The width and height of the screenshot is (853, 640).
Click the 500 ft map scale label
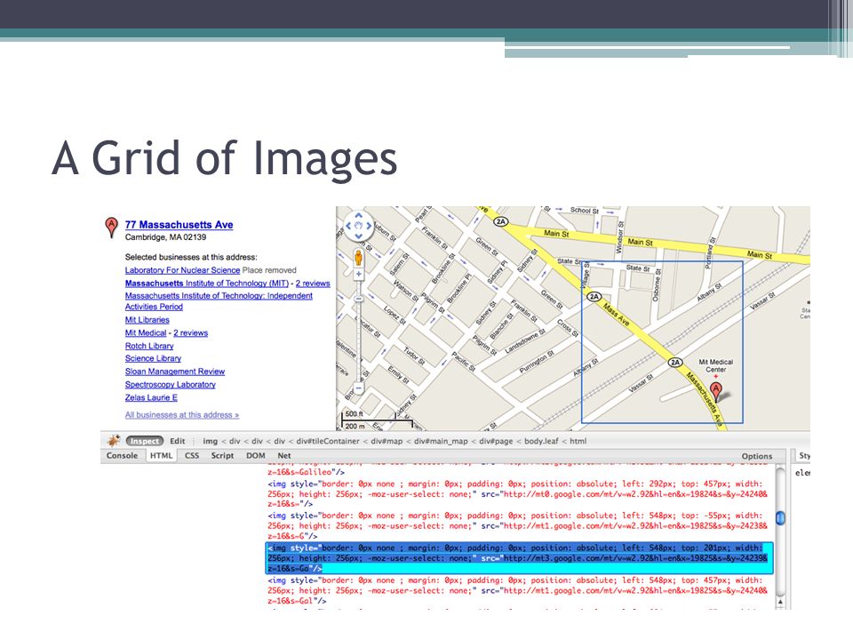355,414
